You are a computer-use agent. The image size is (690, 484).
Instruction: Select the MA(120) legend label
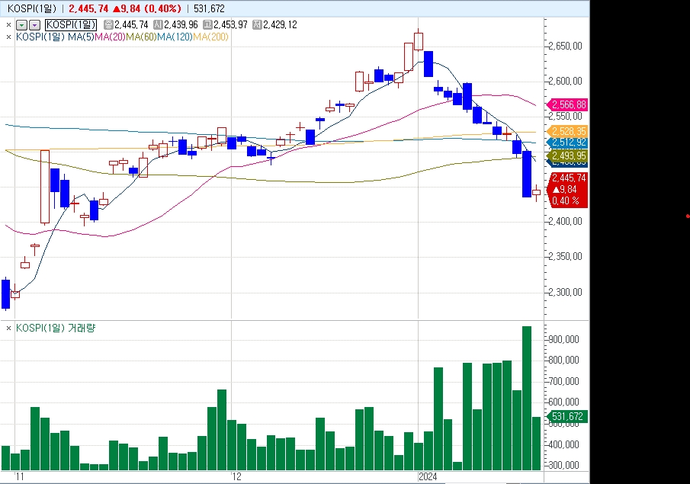click(175, 36)
